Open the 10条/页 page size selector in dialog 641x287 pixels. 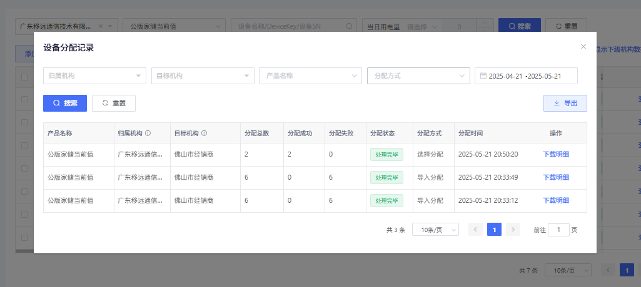tap(435, 230)
